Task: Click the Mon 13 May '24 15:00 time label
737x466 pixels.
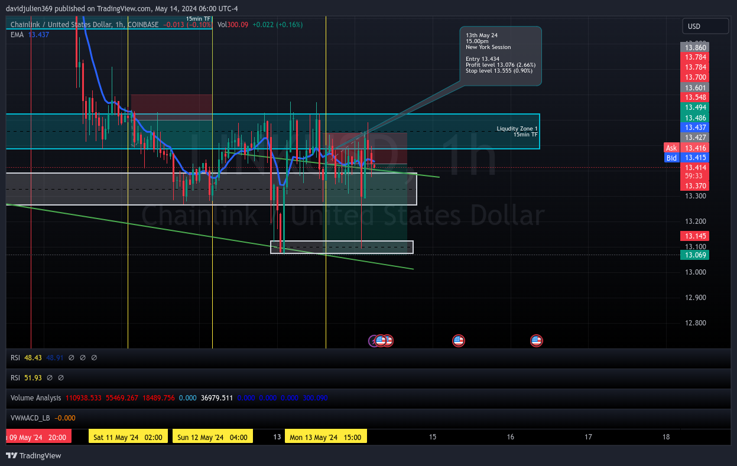Action: coord(326,436)
